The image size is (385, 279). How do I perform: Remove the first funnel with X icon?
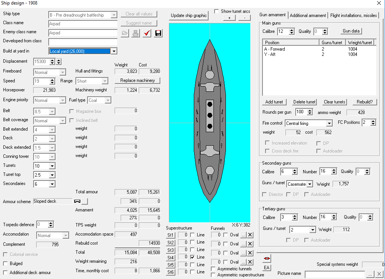click(x=250, y=235)
